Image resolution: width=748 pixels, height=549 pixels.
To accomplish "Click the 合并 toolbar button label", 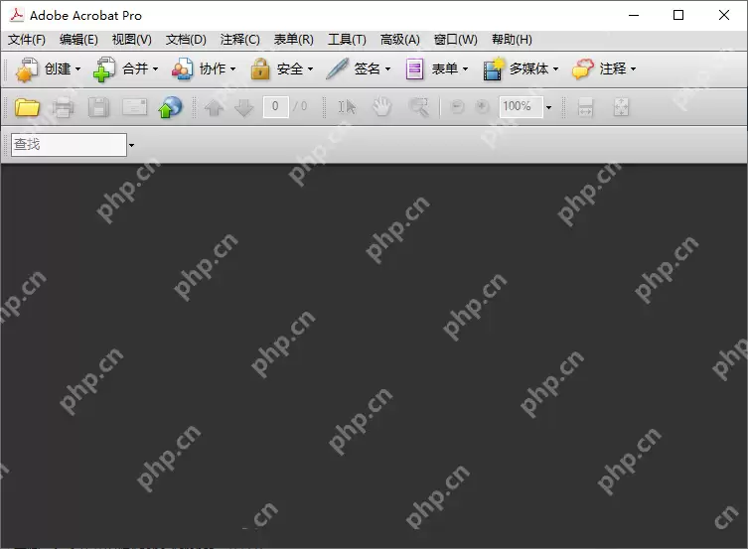I will (135, 69).
